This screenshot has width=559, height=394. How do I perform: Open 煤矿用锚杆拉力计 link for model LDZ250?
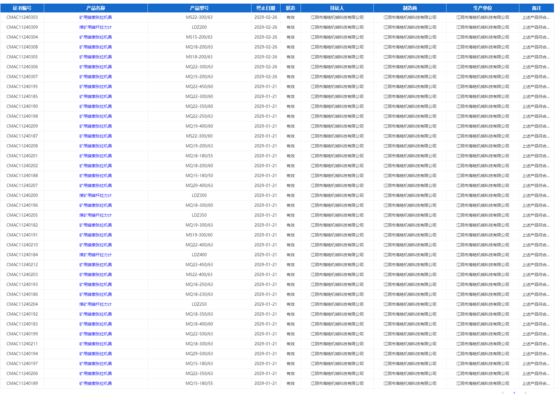click(x=95, y=305)
